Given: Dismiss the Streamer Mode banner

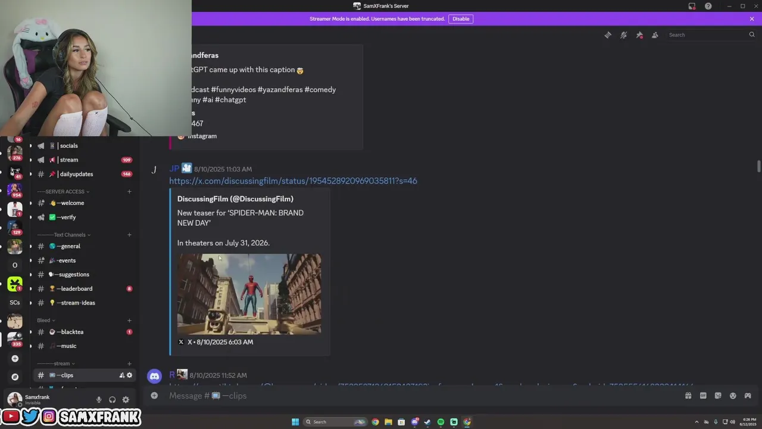Looking at the screenshot, I should coord(752,18).
